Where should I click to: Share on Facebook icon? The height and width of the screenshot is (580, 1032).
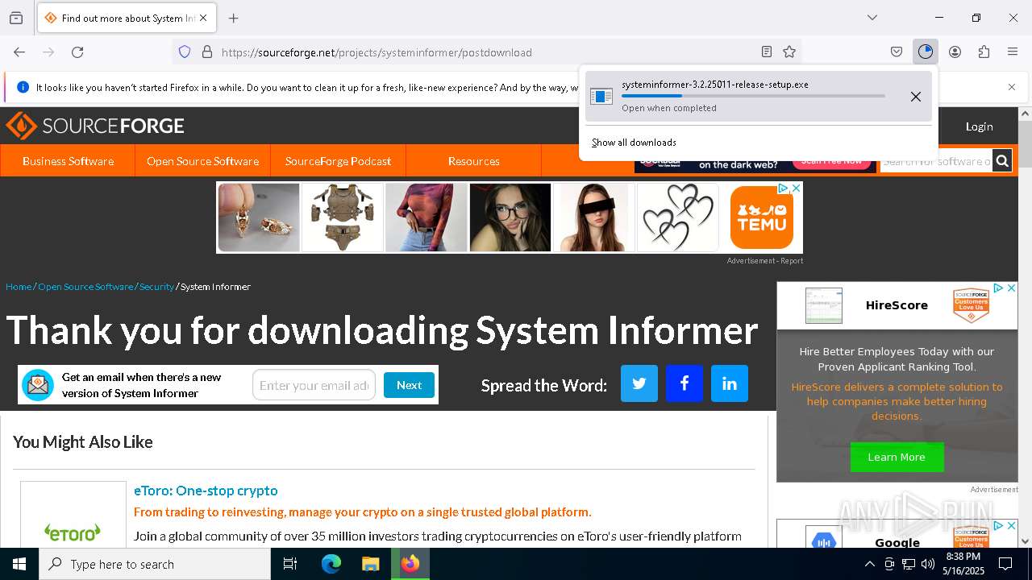click(x=685, y=383)
